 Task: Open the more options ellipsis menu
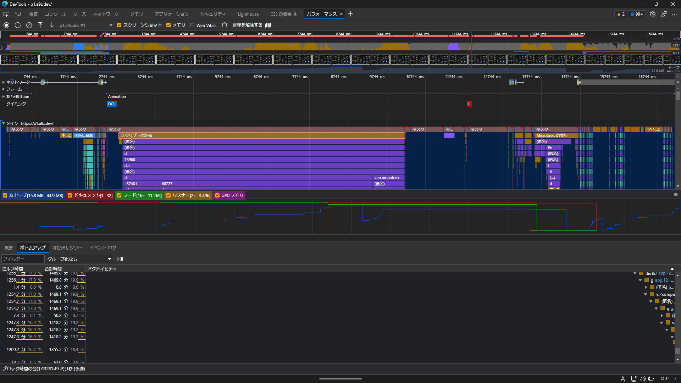click(x=675, y=14)
